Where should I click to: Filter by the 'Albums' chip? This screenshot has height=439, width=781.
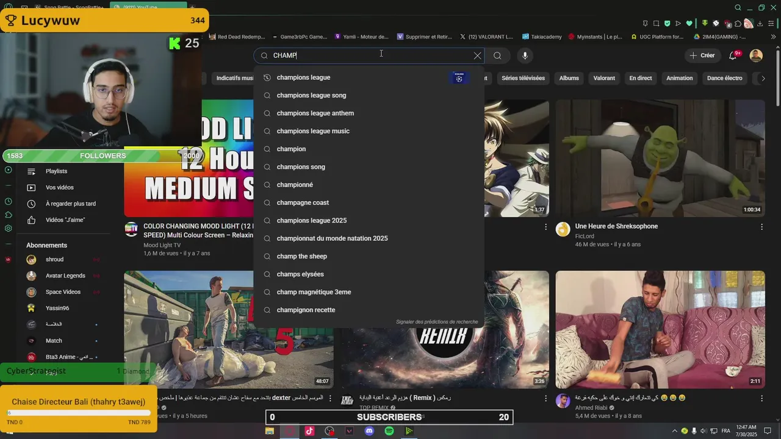569,78
